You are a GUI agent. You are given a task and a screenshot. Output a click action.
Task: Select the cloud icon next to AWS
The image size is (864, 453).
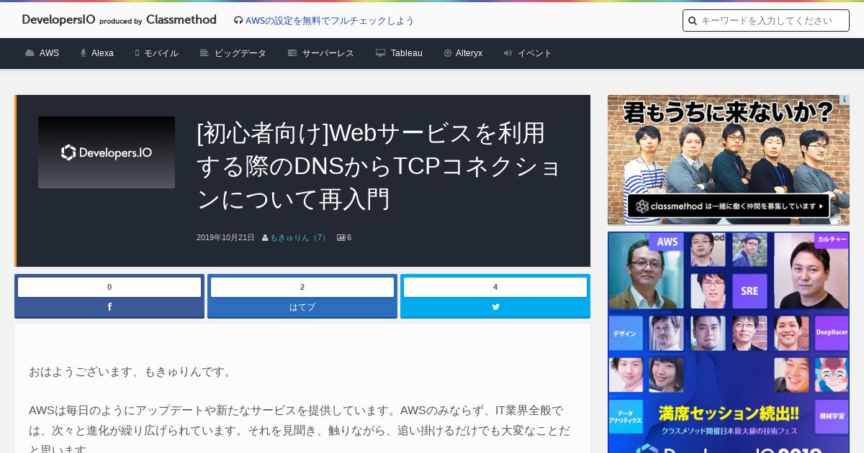pos(30,53)
